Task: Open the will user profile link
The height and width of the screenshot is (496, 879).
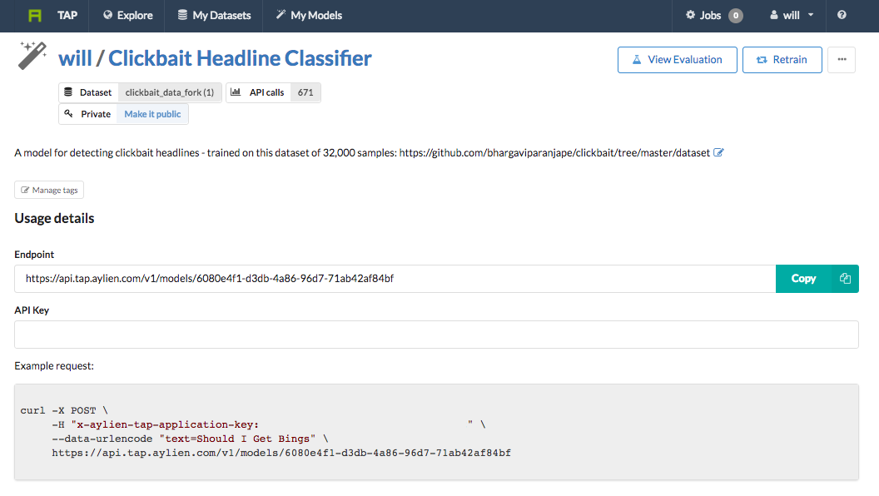Action: (x=75, y=58)
